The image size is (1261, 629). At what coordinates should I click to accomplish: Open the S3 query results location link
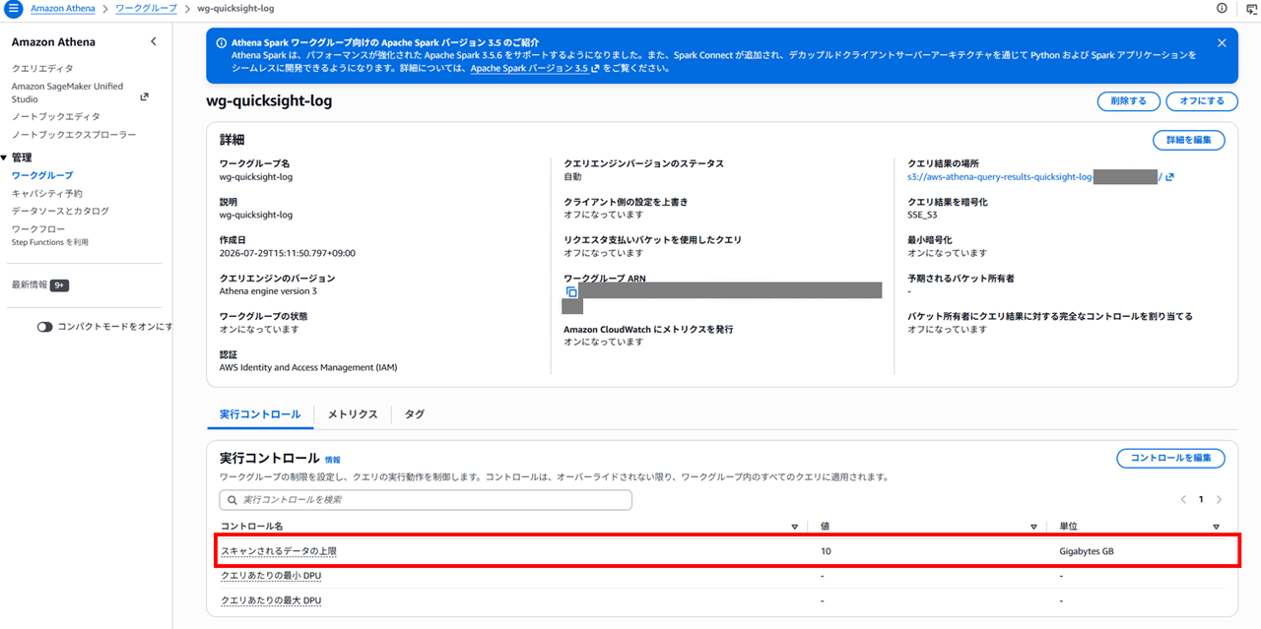tap(1034, 177)
